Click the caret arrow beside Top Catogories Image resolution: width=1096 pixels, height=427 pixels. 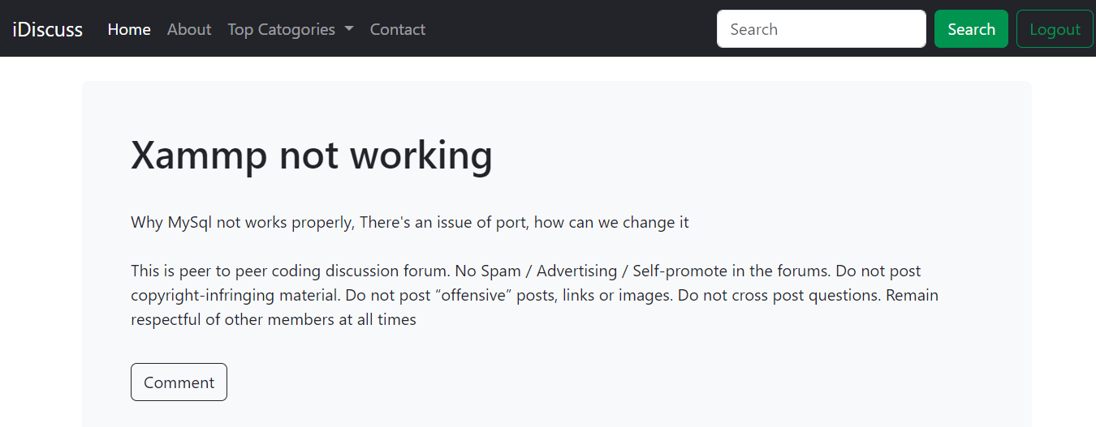pos(349,29)
